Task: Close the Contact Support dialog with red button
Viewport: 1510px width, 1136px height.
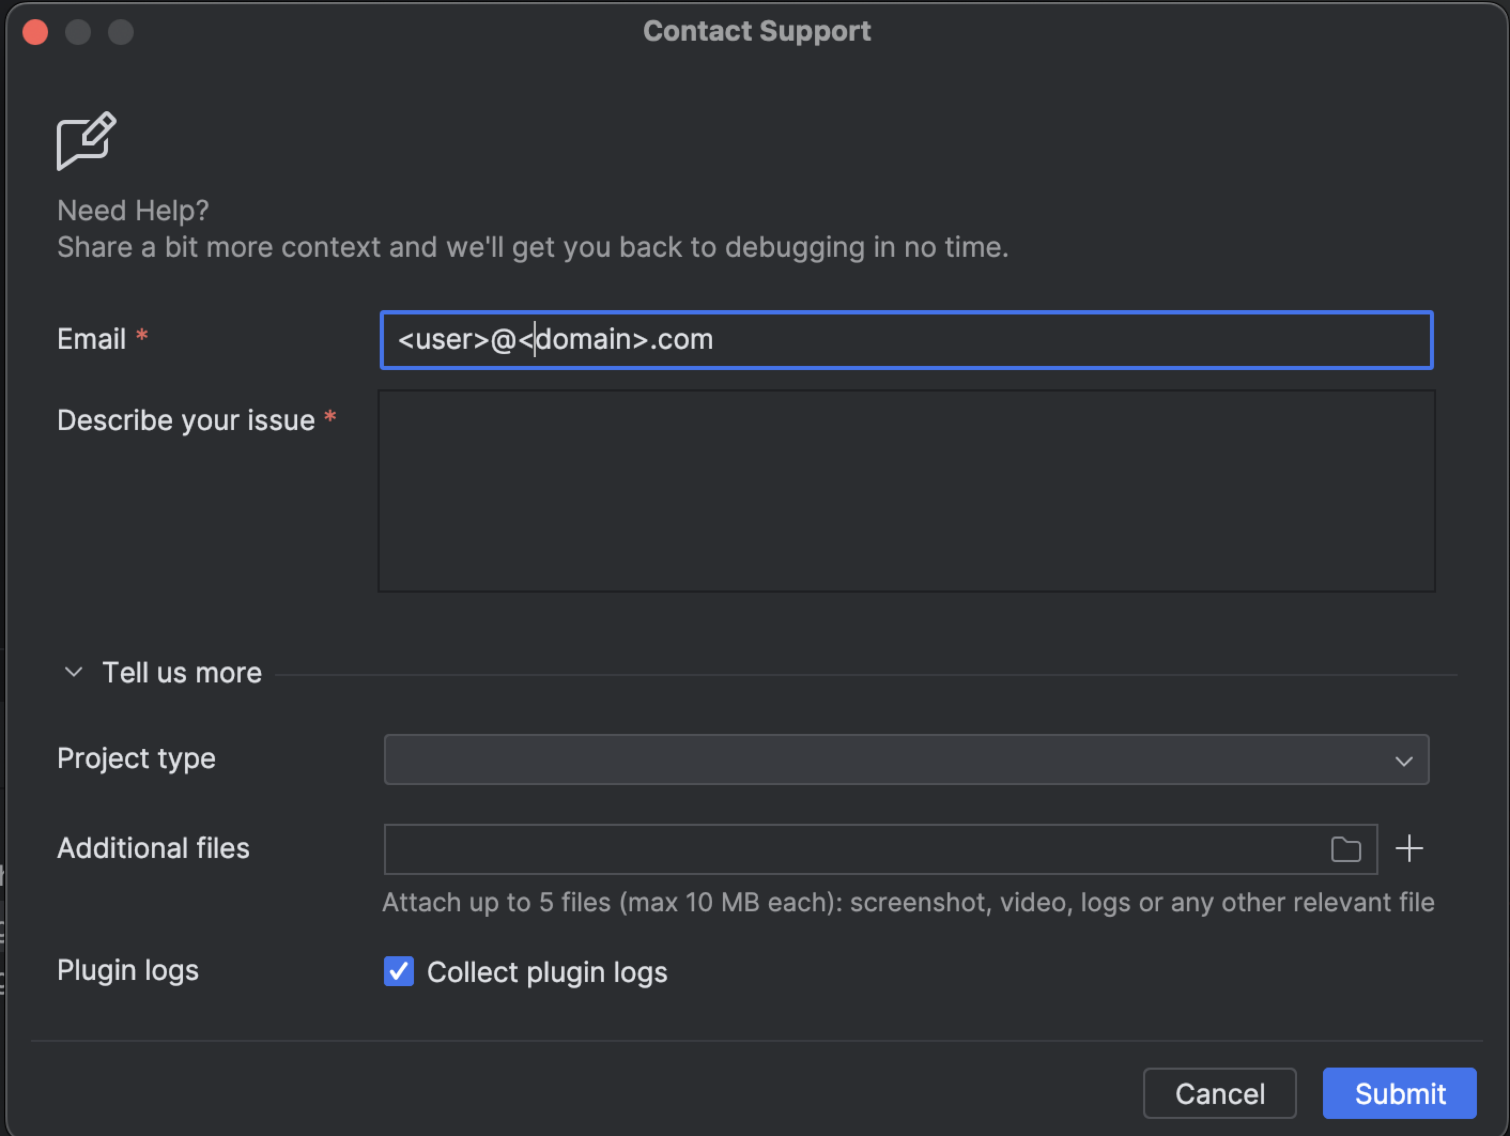Action: 35,32
